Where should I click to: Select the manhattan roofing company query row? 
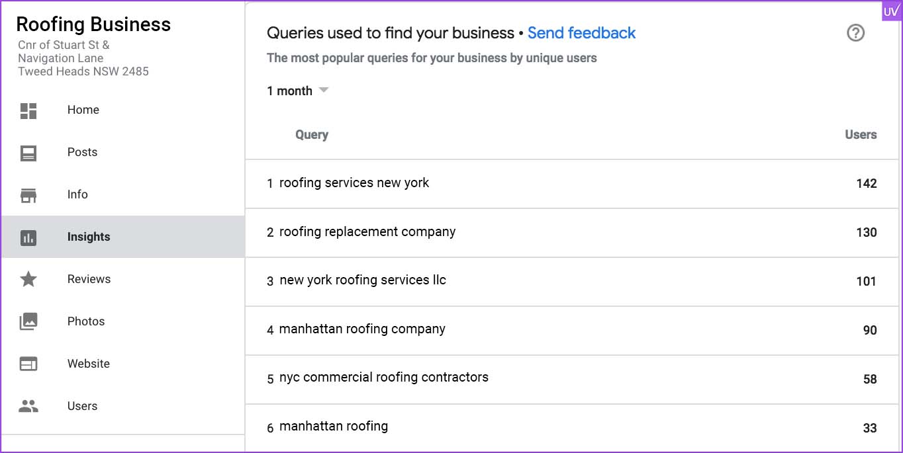coord(572,330)
